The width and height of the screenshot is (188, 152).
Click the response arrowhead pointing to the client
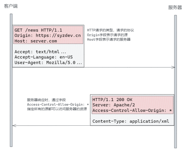click(14, 126)
